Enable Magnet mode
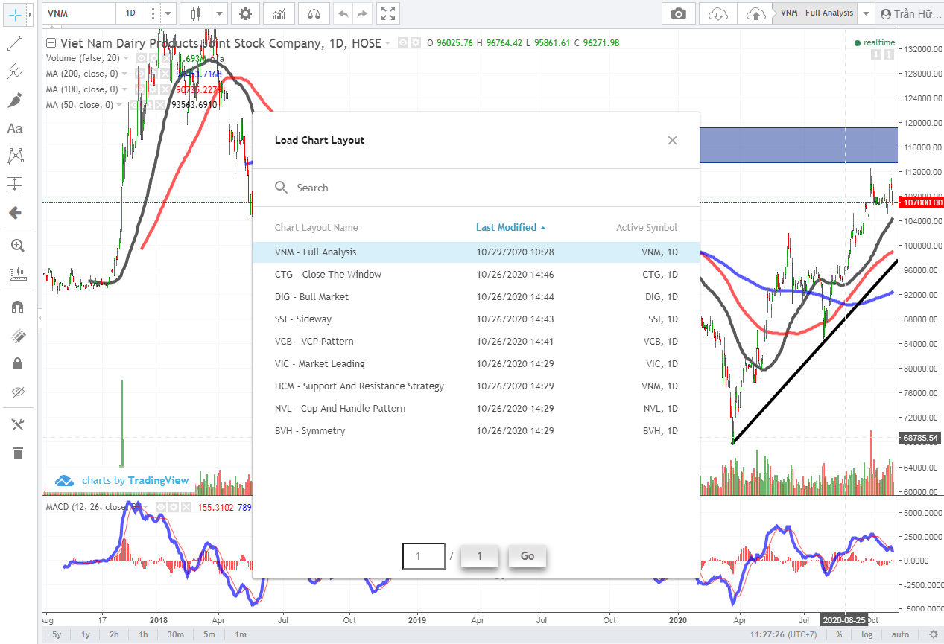The height and width of the screenshot is (644, 944). 16,305
